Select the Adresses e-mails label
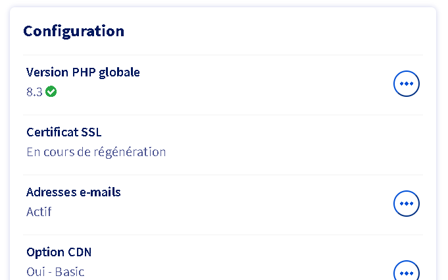Viewport: 448px width, 280px height. pos(74,192)
